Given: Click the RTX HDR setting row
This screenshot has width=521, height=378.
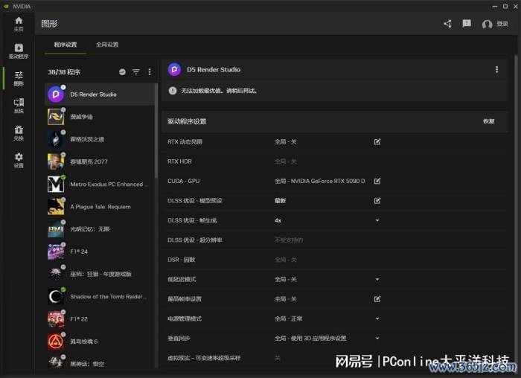Looking at the screenshot, I should (335, 161).
